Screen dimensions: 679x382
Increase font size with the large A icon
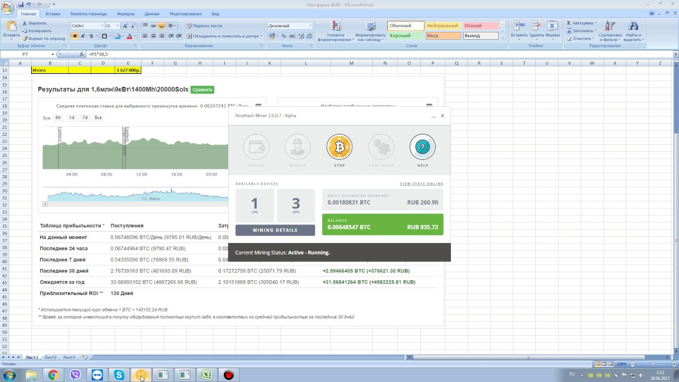click(126, 25)
